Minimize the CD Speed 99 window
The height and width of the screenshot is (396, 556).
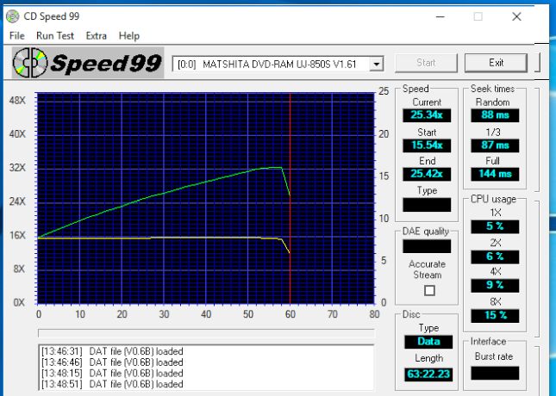click(440, 16)
